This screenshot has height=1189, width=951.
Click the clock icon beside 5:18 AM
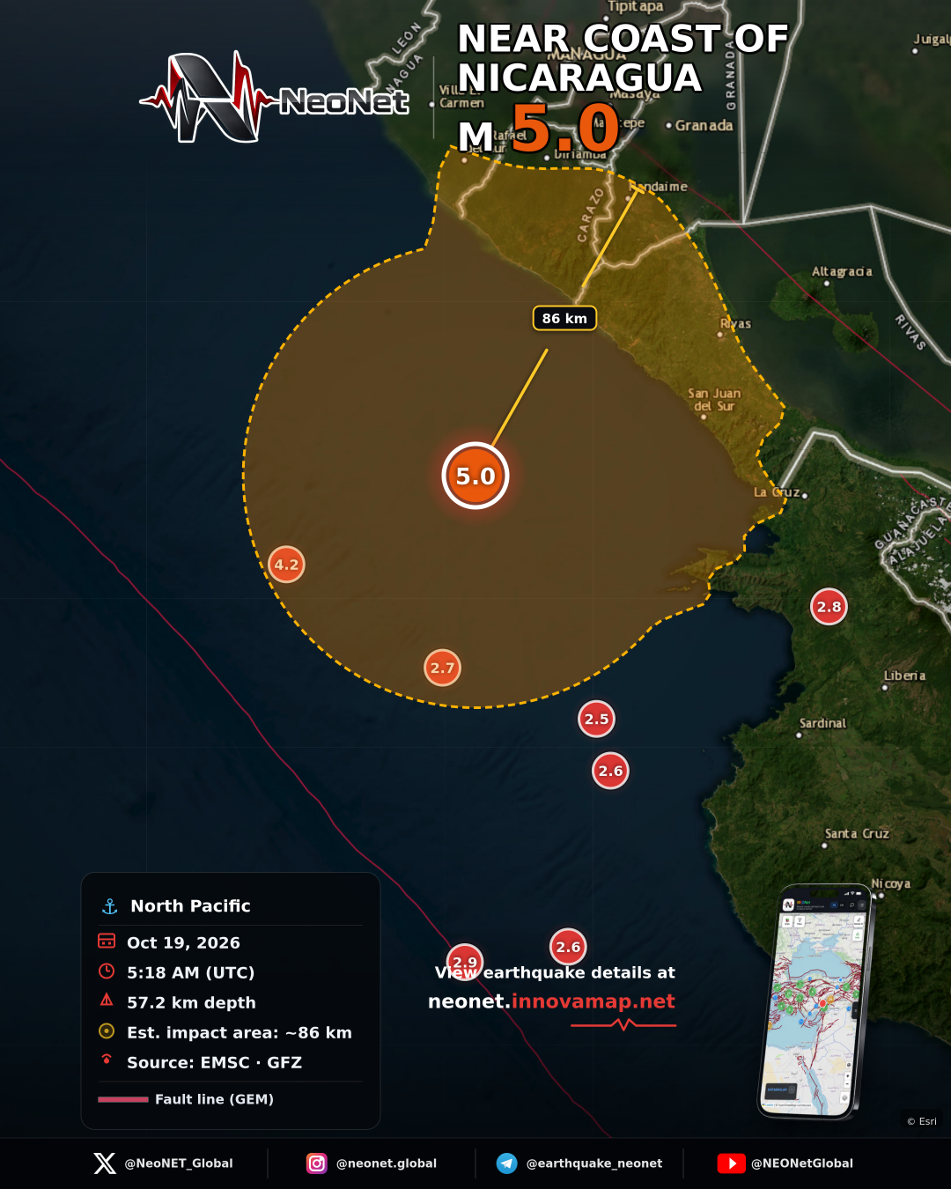point(107,971)
